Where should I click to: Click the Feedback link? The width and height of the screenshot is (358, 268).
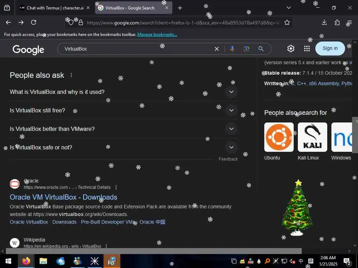(228, 159)
